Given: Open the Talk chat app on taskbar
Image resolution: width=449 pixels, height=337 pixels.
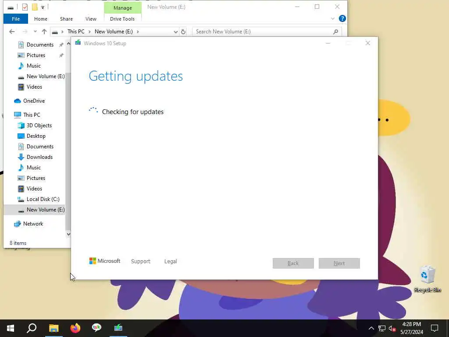Looking at the screenshot, I should (96, 327).
